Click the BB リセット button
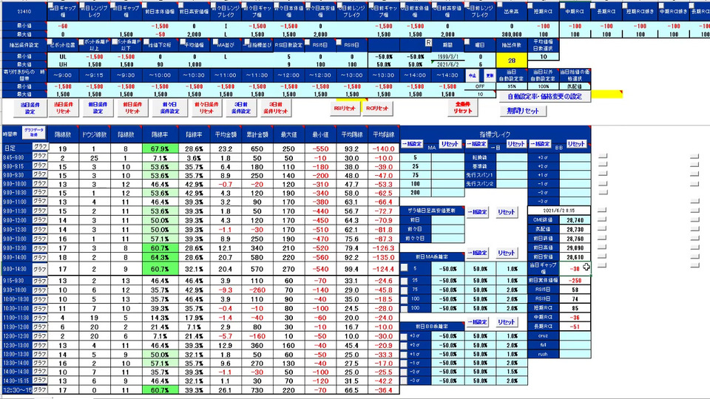 point(576,144)
